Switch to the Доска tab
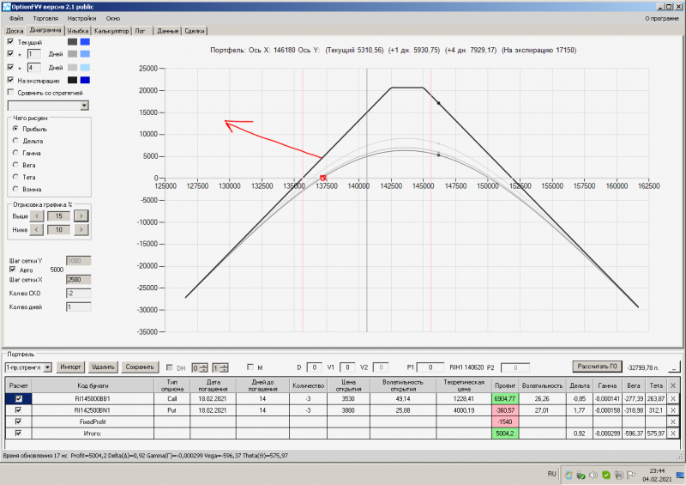 15,31
